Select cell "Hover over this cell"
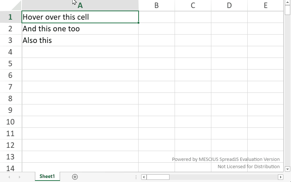Viewport: 291px width, 182px height. click(80, 17)
